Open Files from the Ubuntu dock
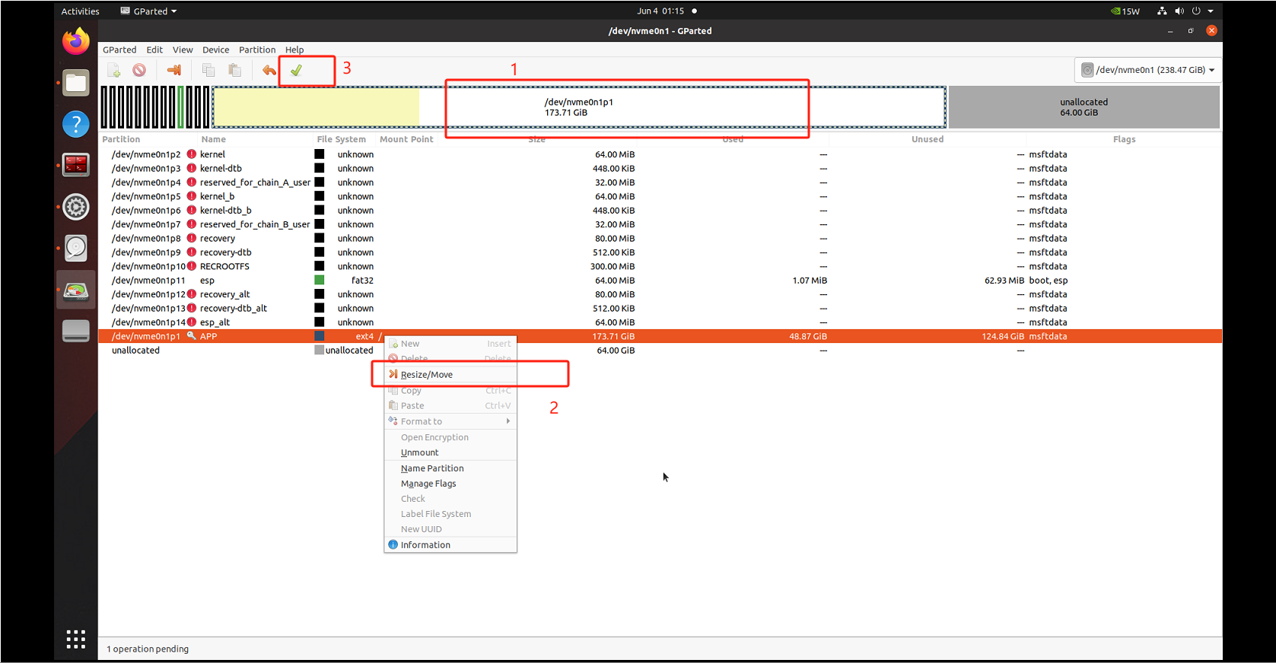Viewport: 1276px width, 663px height. pyautogui.click(x=76, y=83)
